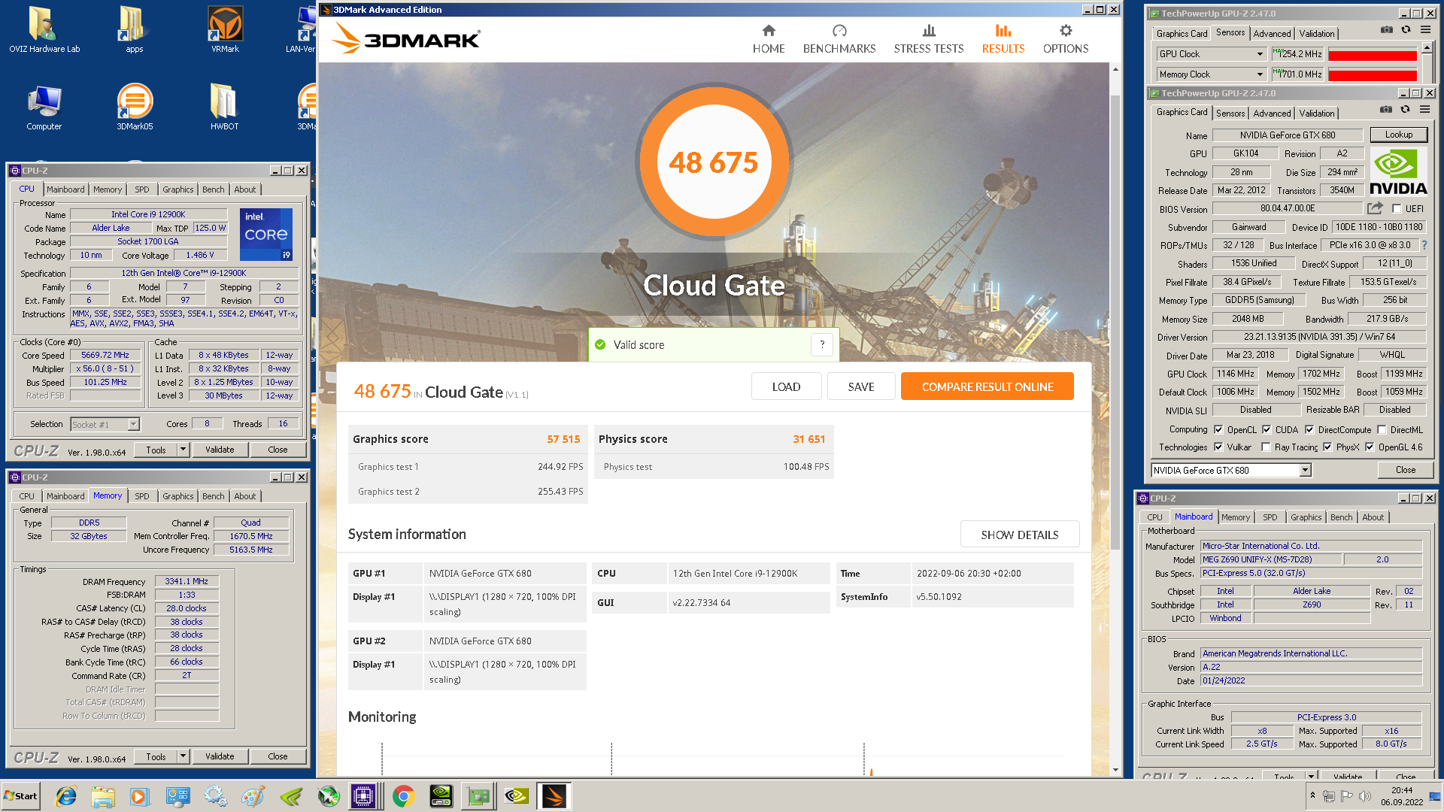
Task: Click Lookup button in GPU-Z
Action: click(x=1399, y=135)
